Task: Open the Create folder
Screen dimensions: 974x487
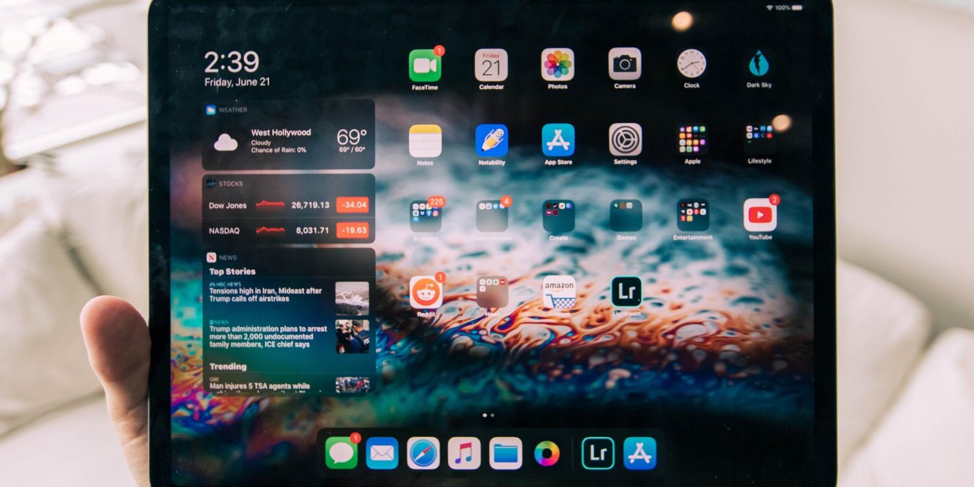Action: (558, 215)
